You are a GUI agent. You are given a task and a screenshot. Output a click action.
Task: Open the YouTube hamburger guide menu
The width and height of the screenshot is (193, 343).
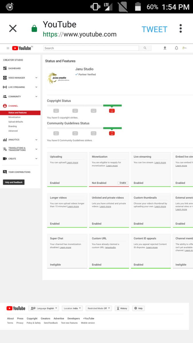point(8,48)
